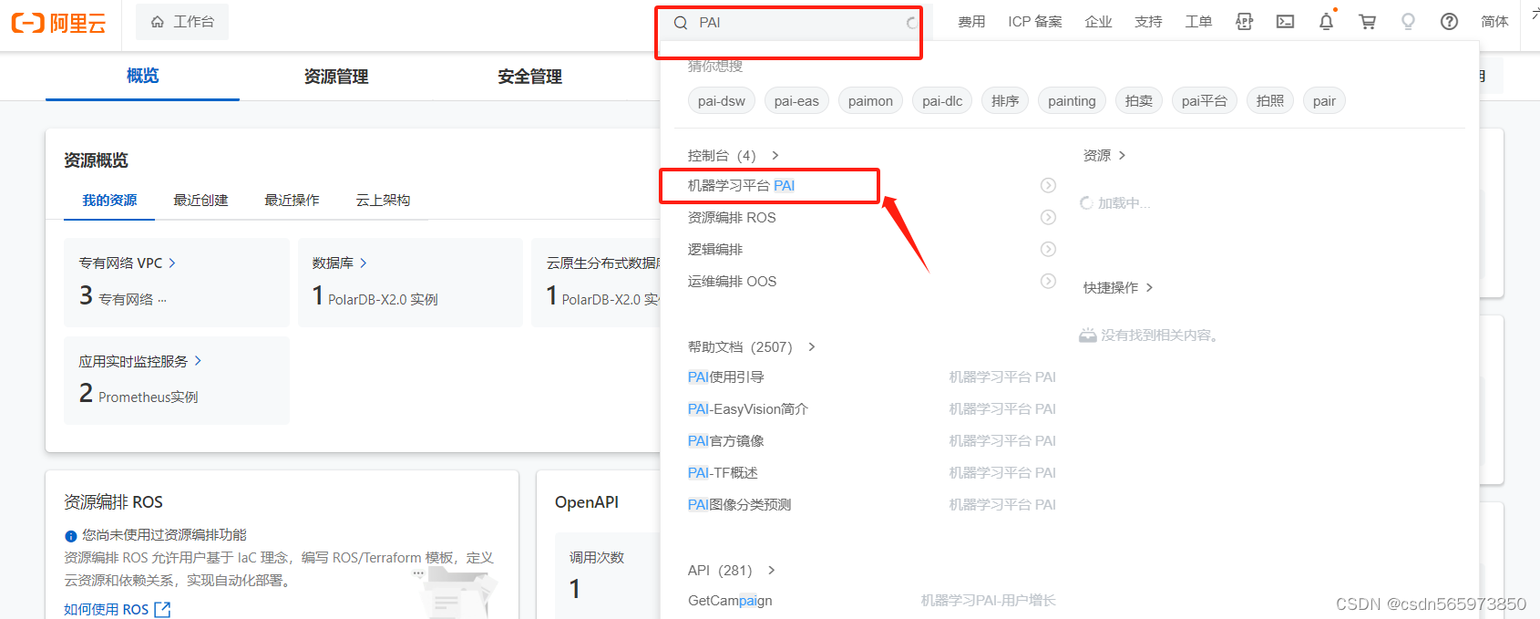Choose suggestion chip 拍照
This screenshot has width=1540, height=619.
(x=1270, y=101)
